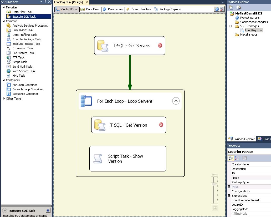Choose the Bulk Insert Task icon
This screenshot has width=271, height=217.
(x=9, y=30)
